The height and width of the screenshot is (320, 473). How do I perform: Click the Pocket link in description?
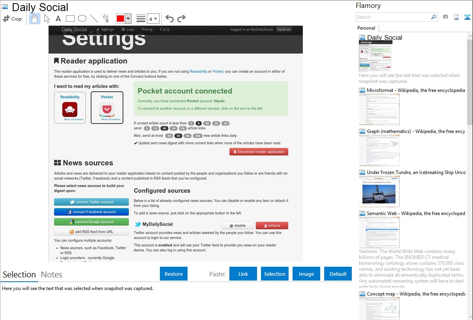point(218,71)
